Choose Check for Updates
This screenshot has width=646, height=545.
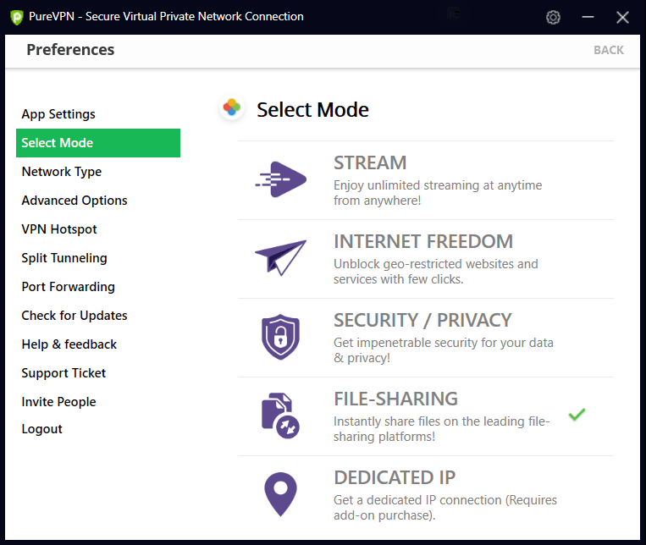pyautogui.click(x=75, y=316)
